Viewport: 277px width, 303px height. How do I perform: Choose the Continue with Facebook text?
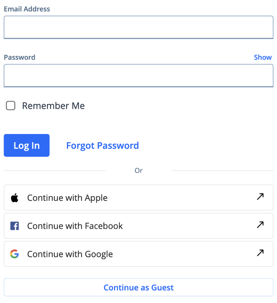(75, 226)
